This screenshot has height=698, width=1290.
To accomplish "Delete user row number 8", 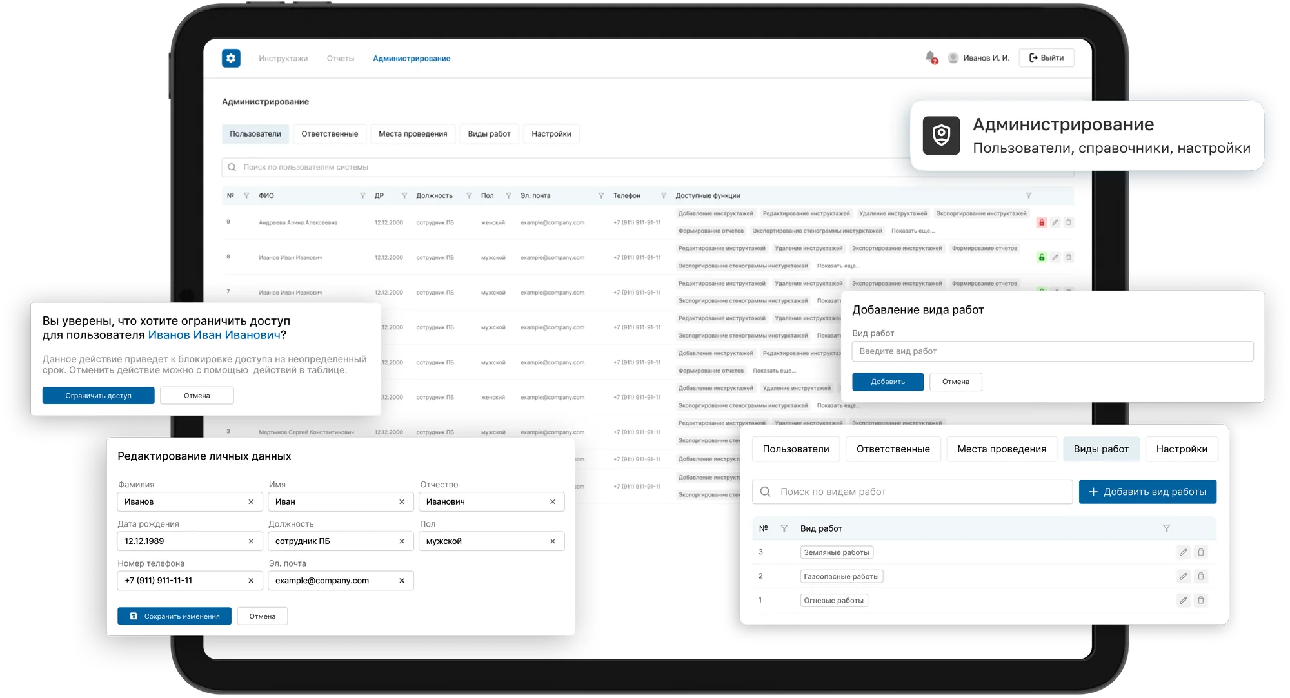I will (x=1069, y=257).
